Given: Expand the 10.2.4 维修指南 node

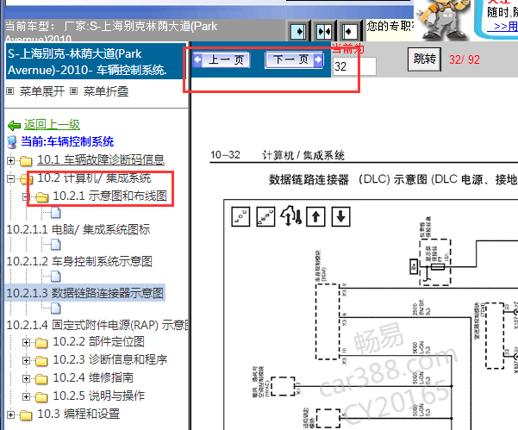Looking at the screenshot, I should [26, 378].
